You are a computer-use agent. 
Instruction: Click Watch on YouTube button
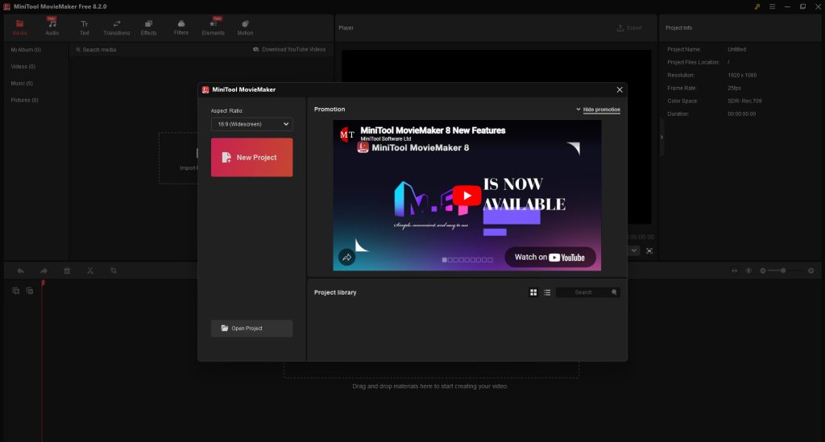[549, 257]
